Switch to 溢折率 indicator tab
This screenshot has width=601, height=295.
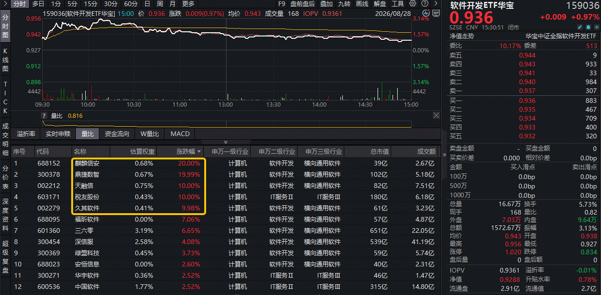point(26,134)
